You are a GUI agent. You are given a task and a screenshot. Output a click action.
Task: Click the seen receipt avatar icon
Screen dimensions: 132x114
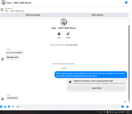(x=125, y=102)
